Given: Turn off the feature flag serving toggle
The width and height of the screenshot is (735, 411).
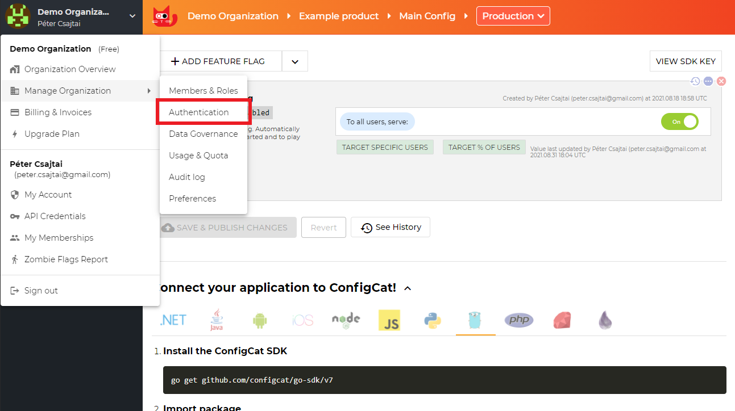Looking at the screenshot, I should point(679,121).
